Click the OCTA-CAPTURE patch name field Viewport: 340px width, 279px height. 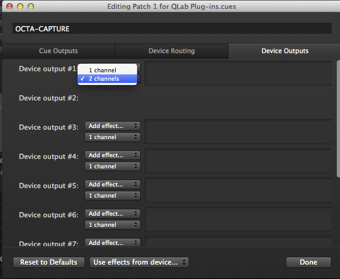[x=171, y=29]
